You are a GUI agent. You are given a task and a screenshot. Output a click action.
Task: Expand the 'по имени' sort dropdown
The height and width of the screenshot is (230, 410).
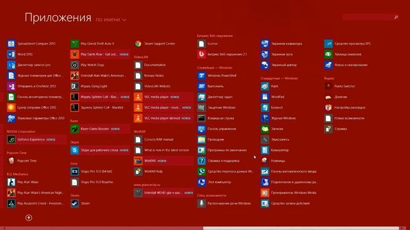[x=111, y=20]
